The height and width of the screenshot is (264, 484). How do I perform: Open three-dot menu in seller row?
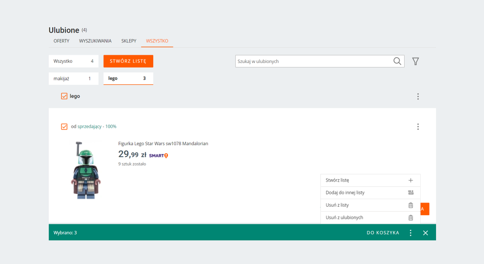pos(418,127)
